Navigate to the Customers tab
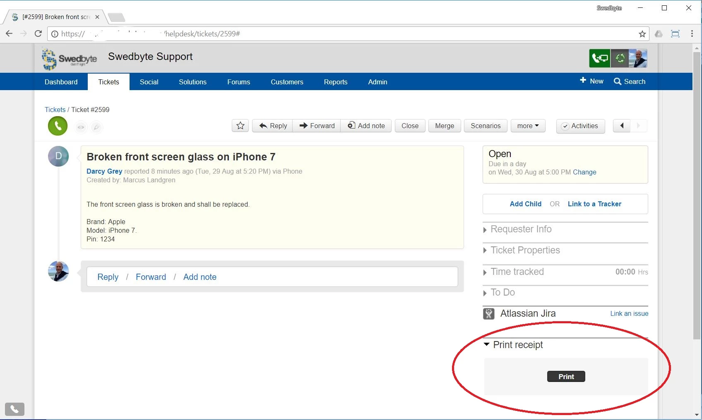The width and height of the screenshot is (702, 420). tap(287, 82)
